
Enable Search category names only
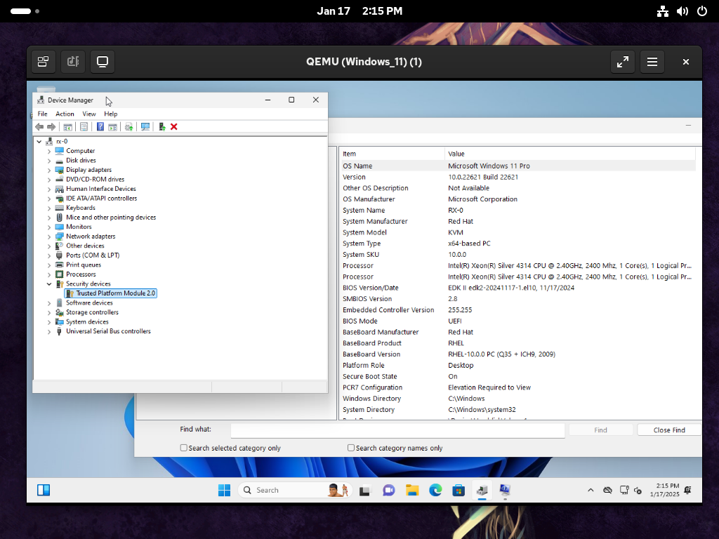[x=350, y=447]
